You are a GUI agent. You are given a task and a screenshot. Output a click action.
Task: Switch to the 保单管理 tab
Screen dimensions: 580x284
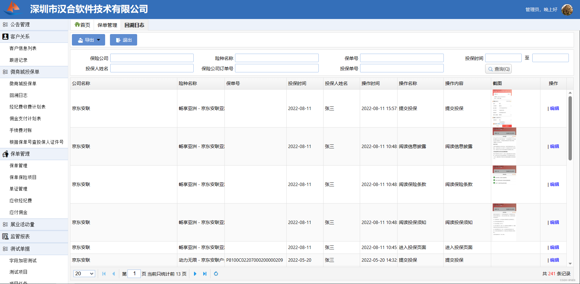tap(107, 25)
